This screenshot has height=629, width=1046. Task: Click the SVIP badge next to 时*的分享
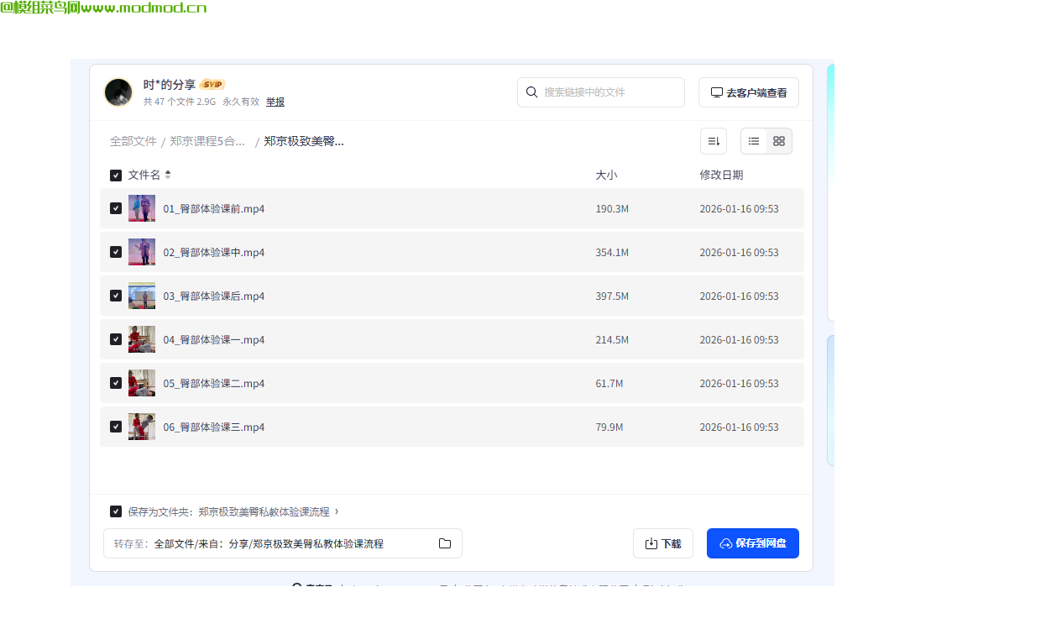[212, 84]
